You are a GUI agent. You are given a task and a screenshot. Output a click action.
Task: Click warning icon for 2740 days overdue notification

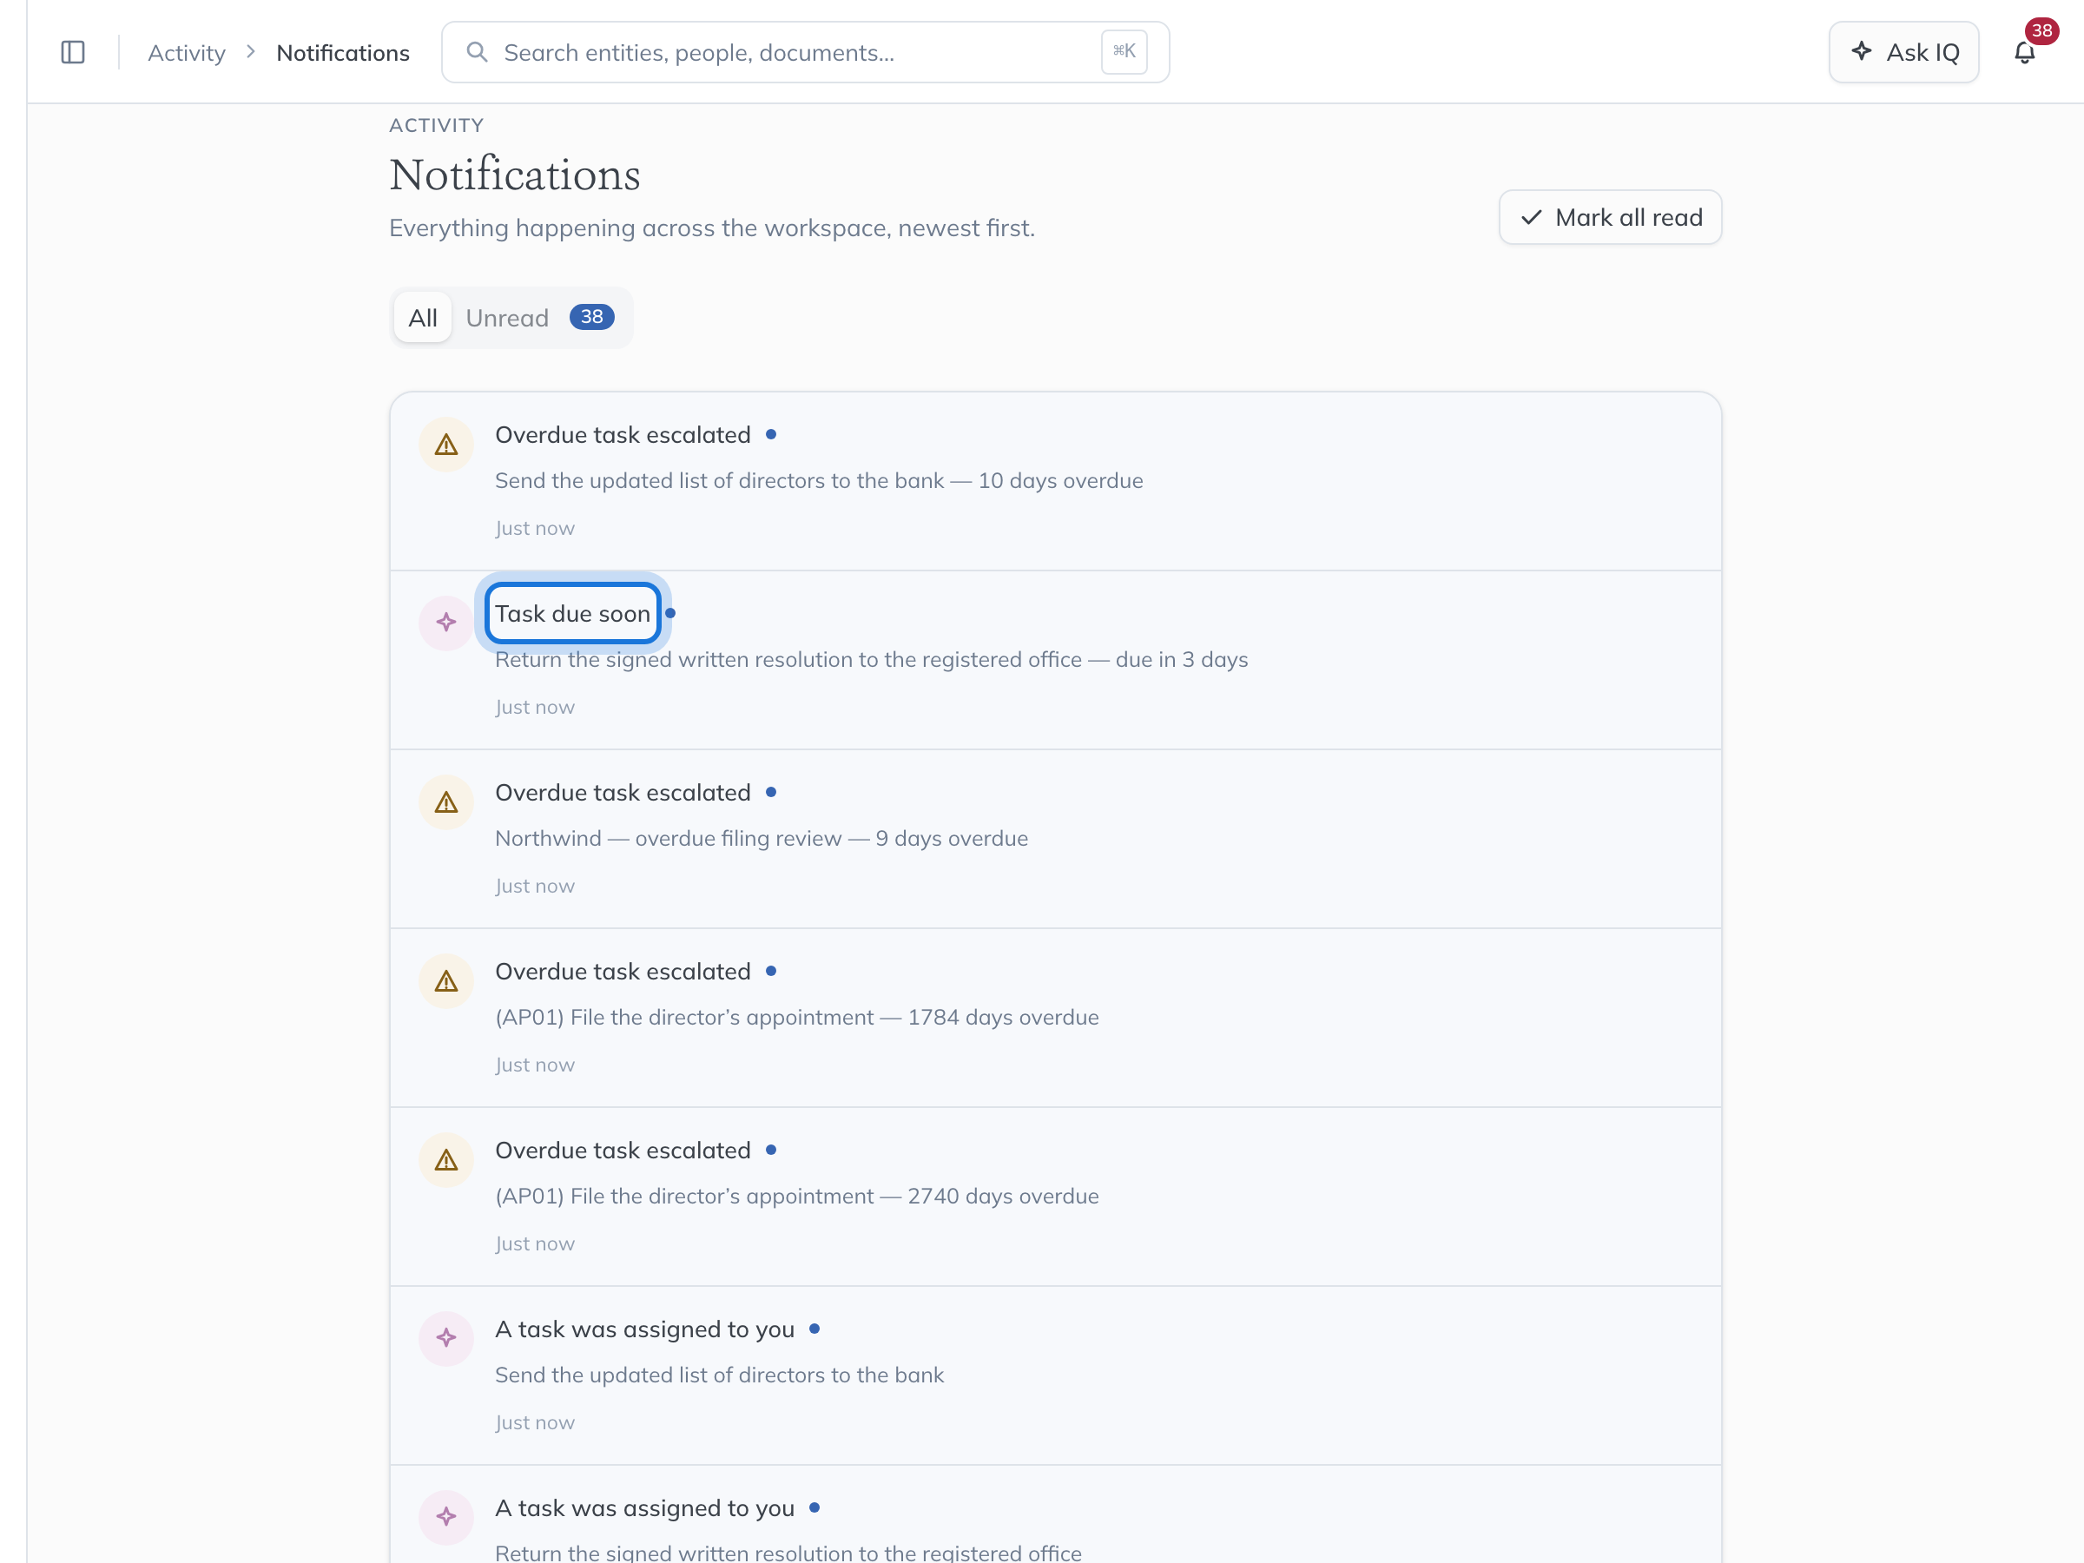(x=445, y=1160)
